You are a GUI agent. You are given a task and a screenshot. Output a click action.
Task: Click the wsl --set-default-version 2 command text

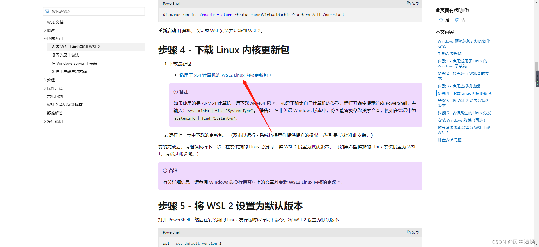pyautogui.click(x=192, y=243)
